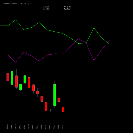The image size is (133, 133).
Task: Select the green candle for 23 Jun
Action: tap(12, 78)
